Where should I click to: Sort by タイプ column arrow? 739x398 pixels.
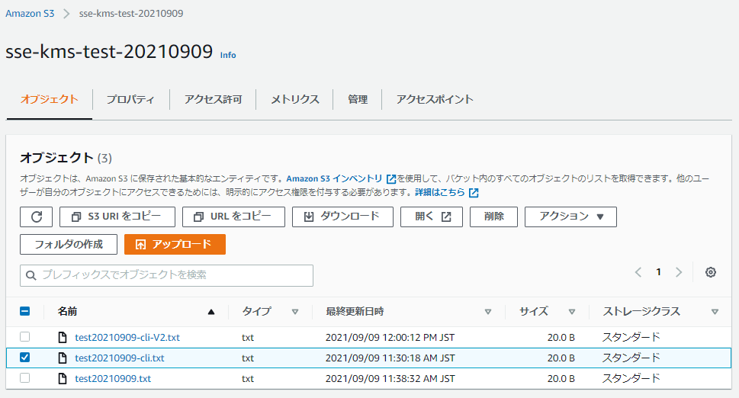tap(295, 312)
